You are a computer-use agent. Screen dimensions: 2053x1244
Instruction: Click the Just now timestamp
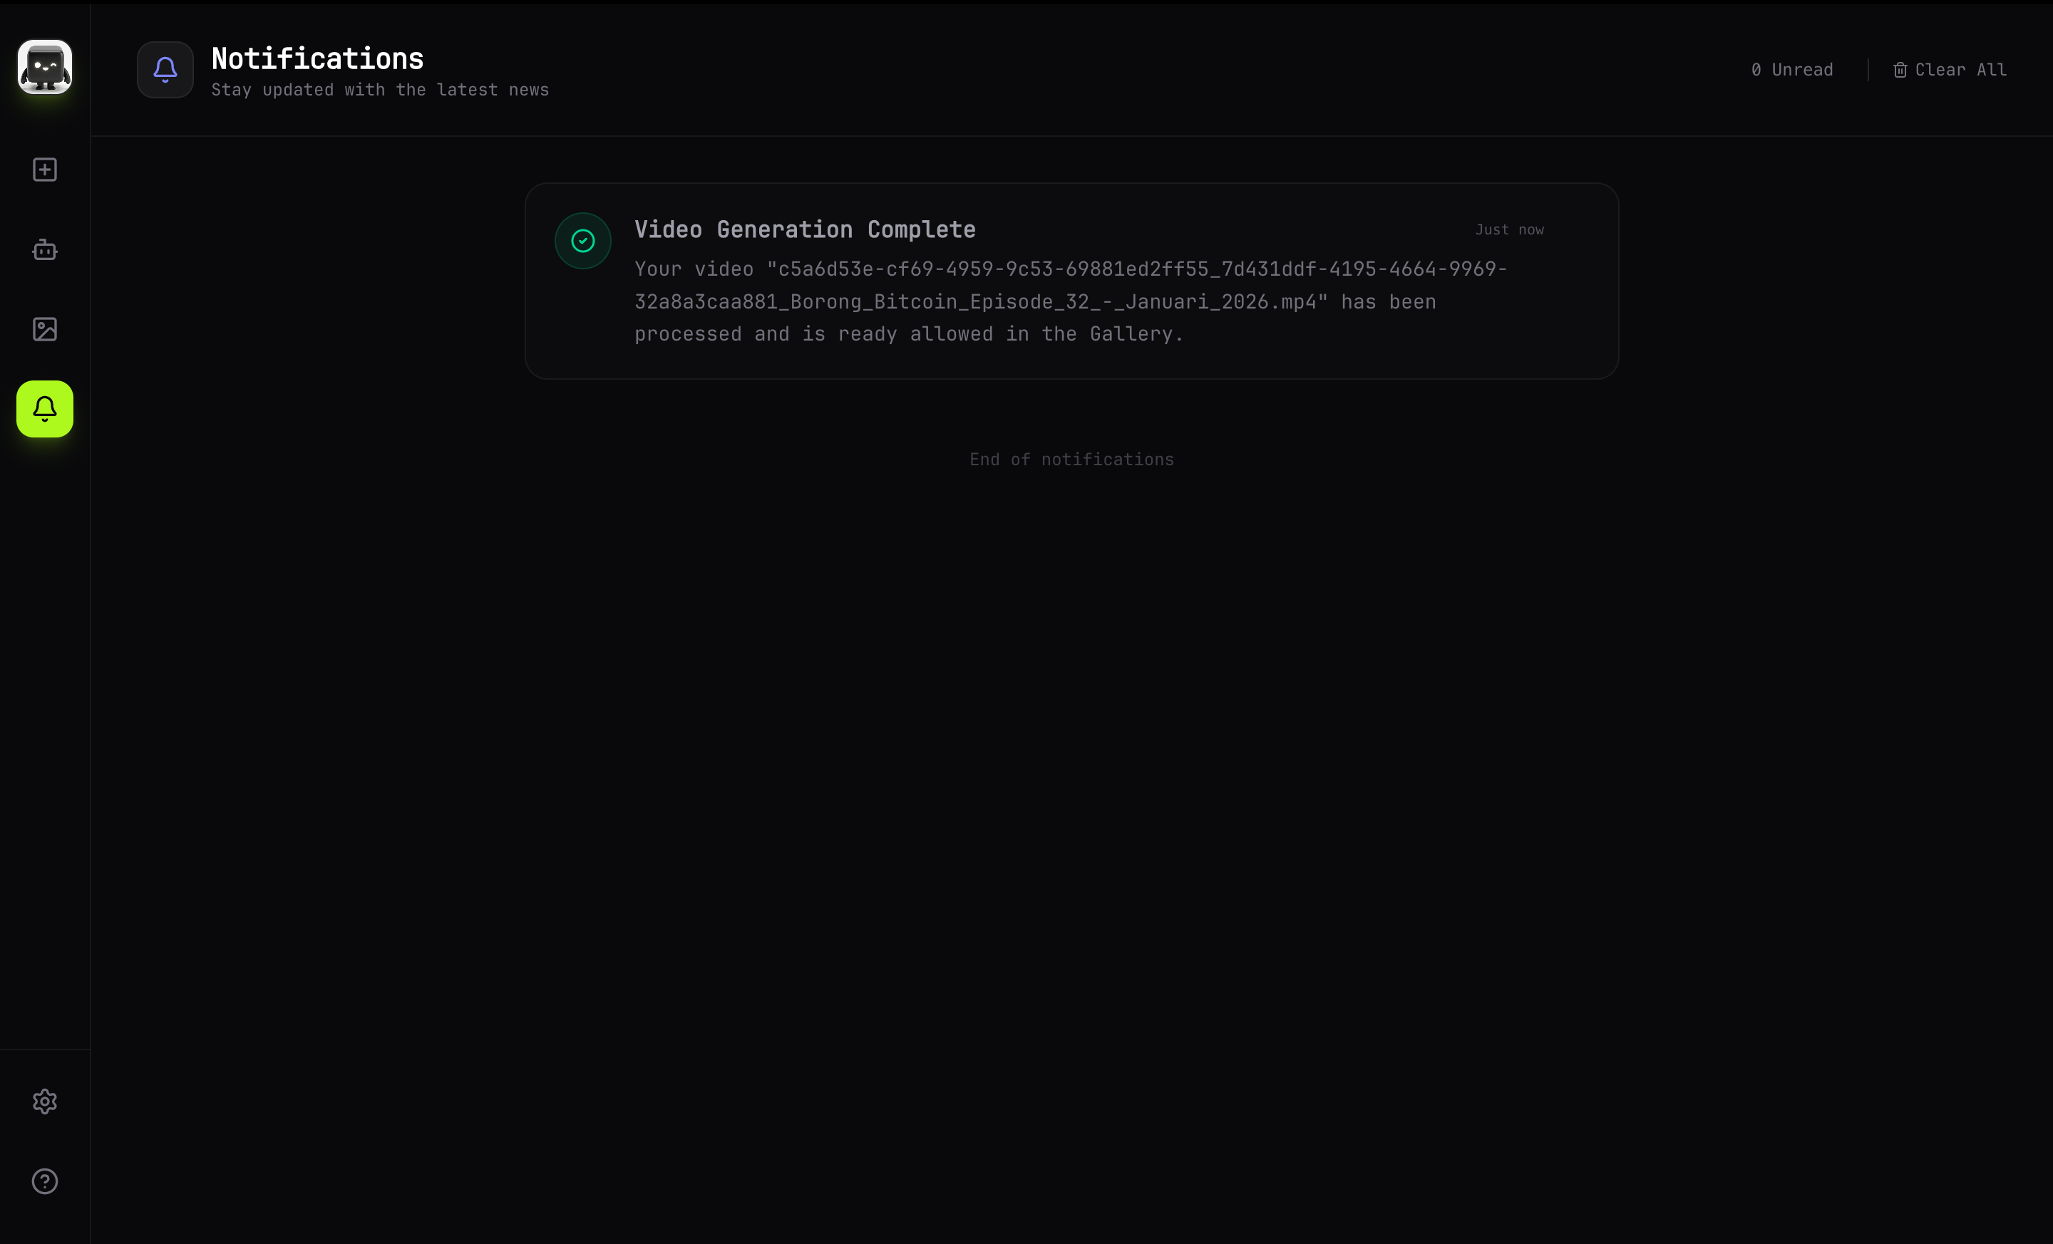point(1509,229)
